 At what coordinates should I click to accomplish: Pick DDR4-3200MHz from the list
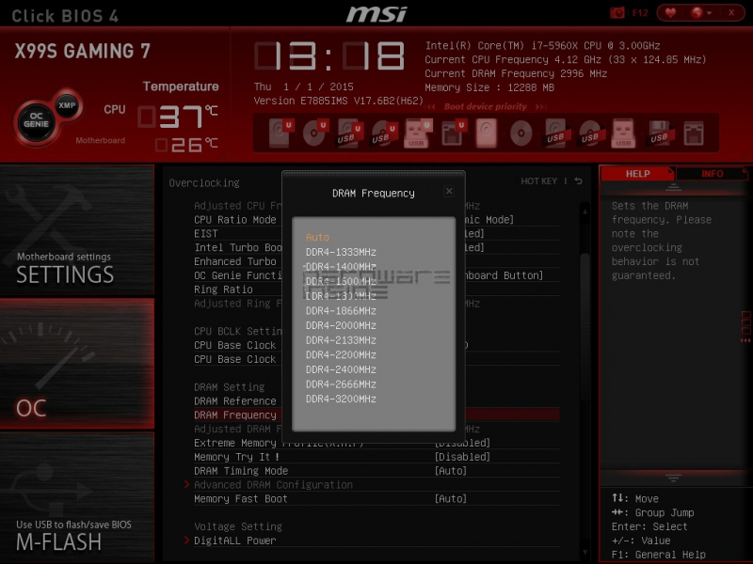pyautogui.click(x=341, y=399)
